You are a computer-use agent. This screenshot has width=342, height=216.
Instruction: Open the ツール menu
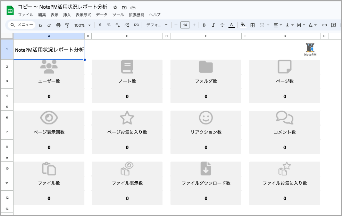(x=118, y=15)
